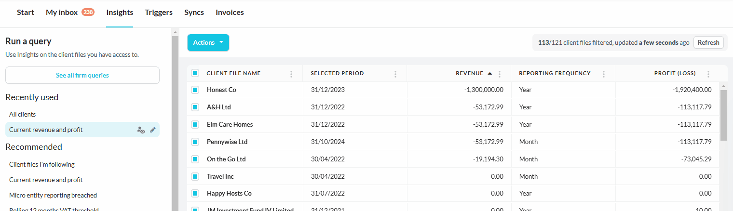Uncheck the Pennywise Ltd row checkbox
The image size is (733, 211).
click(x=195, y=142)
